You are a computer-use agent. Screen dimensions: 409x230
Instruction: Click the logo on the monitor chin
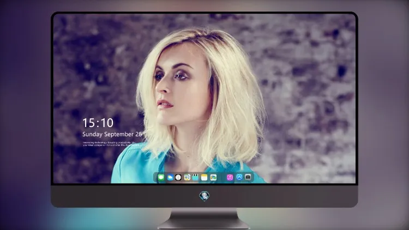204,196
